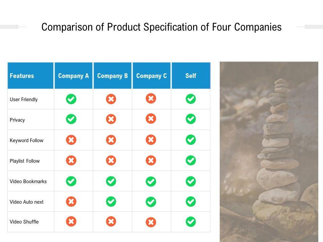Select the Company C column header
Screen dimensions: 323x242
point(151,76)
